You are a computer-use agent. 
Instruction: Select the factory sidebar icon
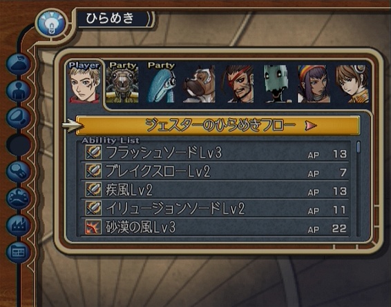coord(19,226)
